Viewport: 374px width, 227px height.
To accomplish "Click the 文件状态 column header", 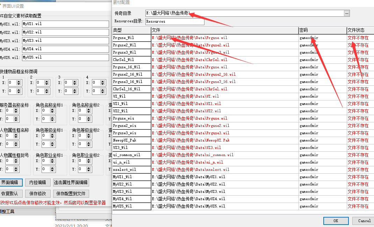I will tap(360, 30).
